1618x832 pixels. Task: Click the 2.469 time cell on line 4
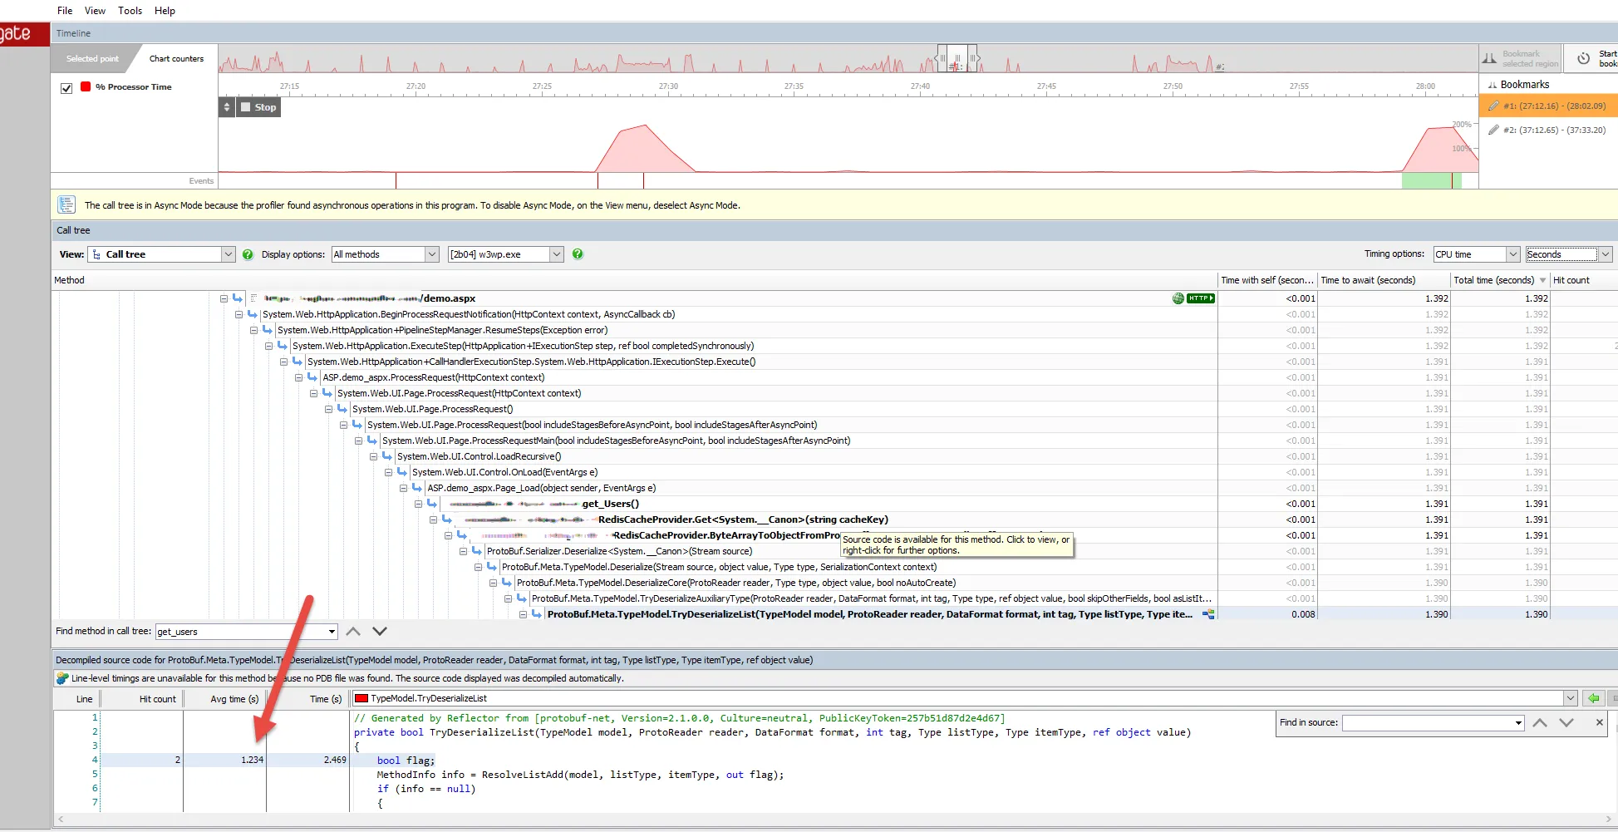click(308, 760)
